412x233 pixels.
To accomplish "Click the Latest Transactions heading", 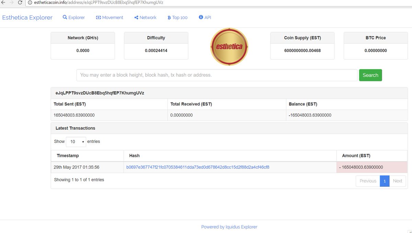I will [75, 128].
